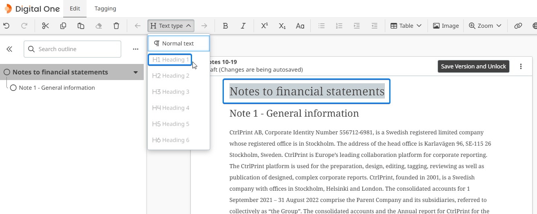Select the Notes to financial statements outline circle

(7, 72)
